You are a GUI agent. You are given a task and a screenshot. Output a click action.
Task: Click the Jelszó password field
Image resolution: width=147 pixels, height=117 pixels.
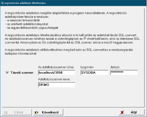pyautogui.click(x=124, y=73)
